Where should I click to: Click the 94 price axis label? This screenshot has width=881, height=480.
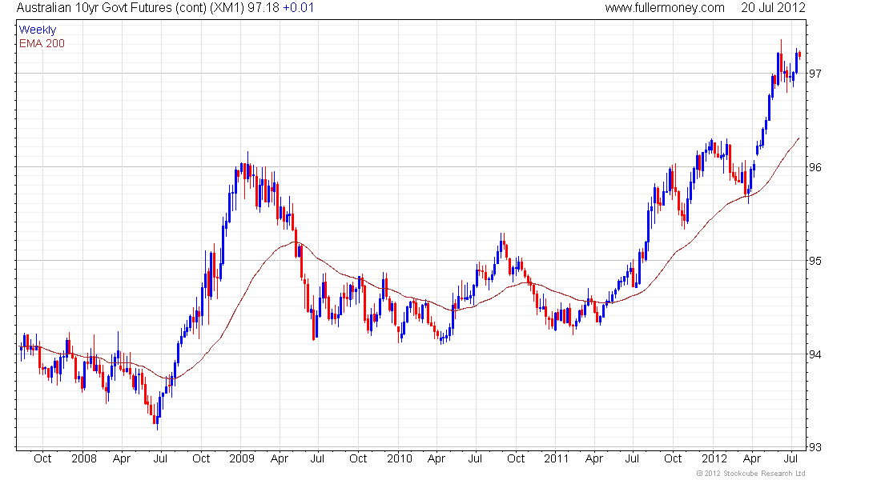(815, 354)
